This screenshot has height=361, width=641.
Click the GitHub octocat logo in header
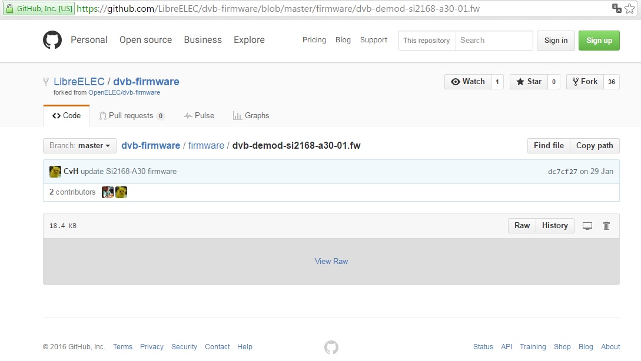point(52,40)
